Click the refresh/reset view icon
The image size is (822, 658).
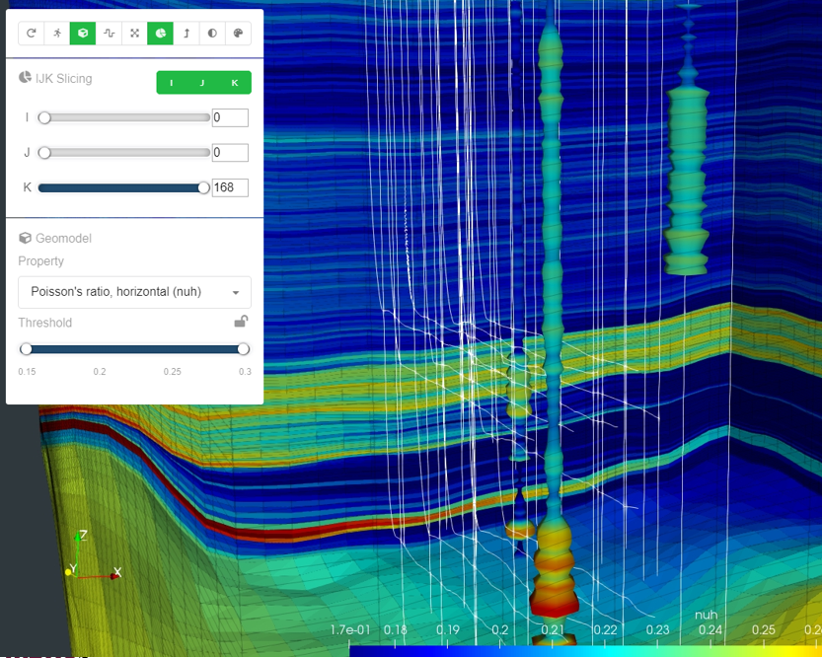[x=32, y=34]
